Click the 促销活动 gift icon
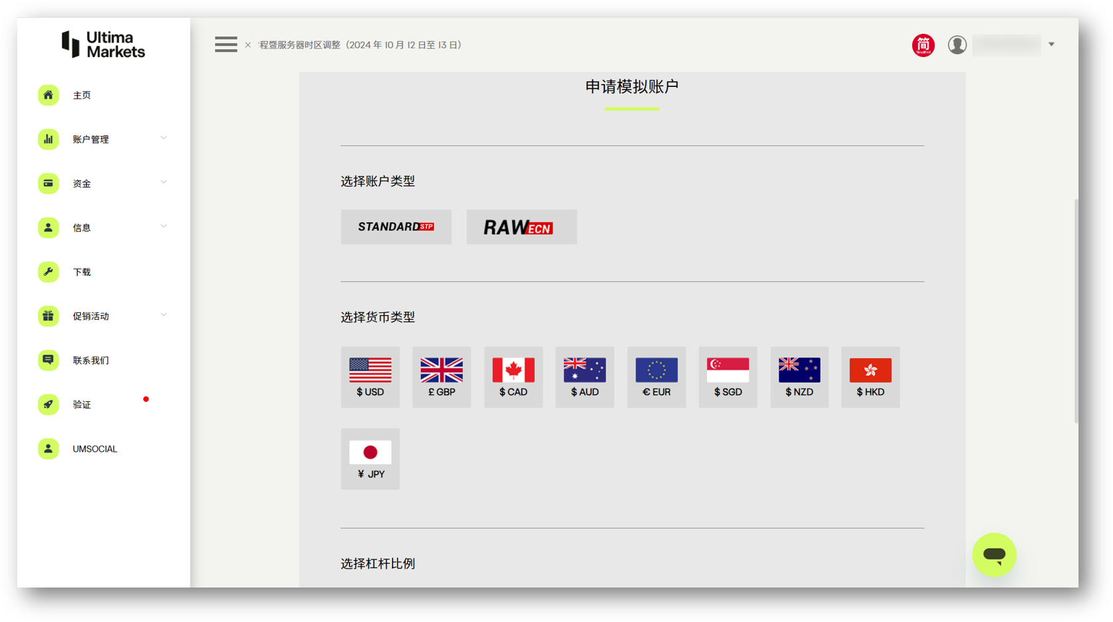The height and width of the screenshot is (622, 1113). coord(48,316)
